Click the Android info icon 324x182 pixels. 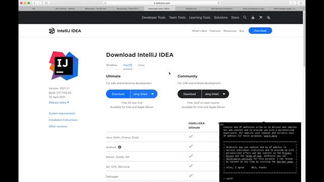[x=119, y=147]
